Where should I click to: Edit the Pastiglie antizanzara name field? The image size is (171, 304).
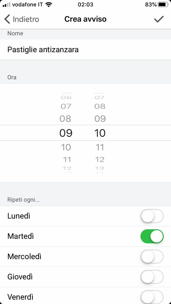click(x=85, y=50)
